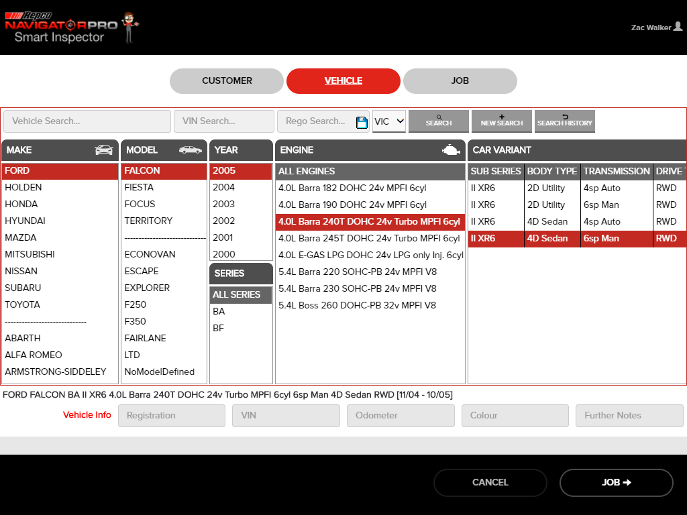Select TOYOTA make
This screenshot has width=687, height=515.
coord(60,305)
